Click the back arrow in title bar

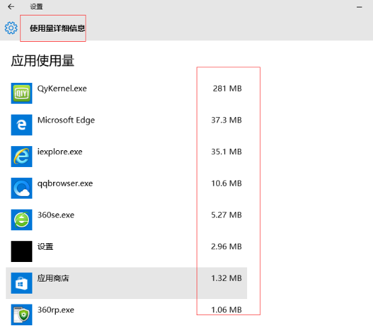(x=11, y=7)
